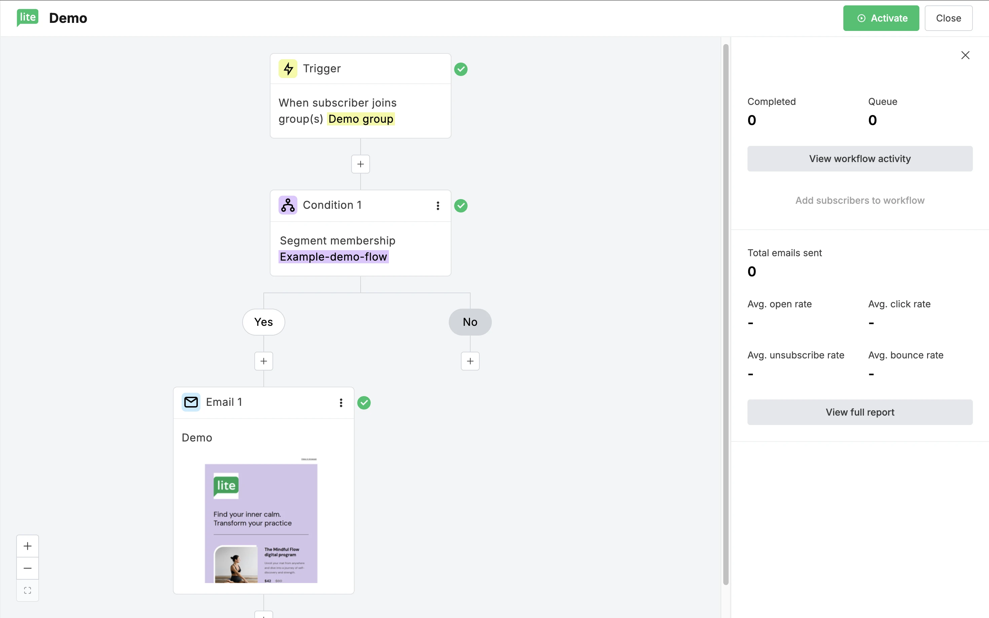Click the Completed count label
Screen dimensions: 989x618
point(771,101)
